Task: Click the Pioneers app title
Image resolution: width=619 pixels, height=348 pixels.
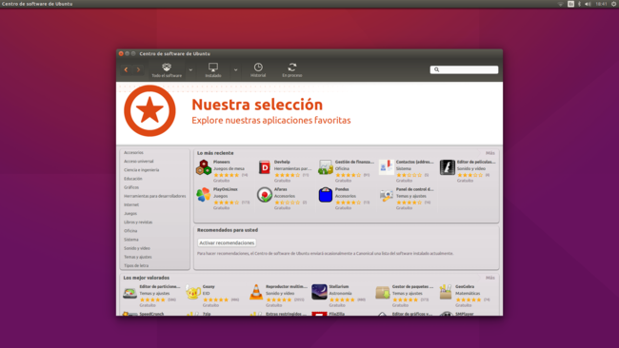Action: 222,162
